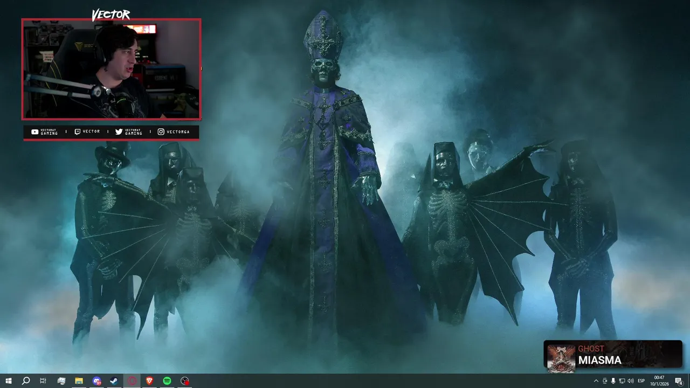
Task: Open Steam from the taskbar
Action: [114, 381]
